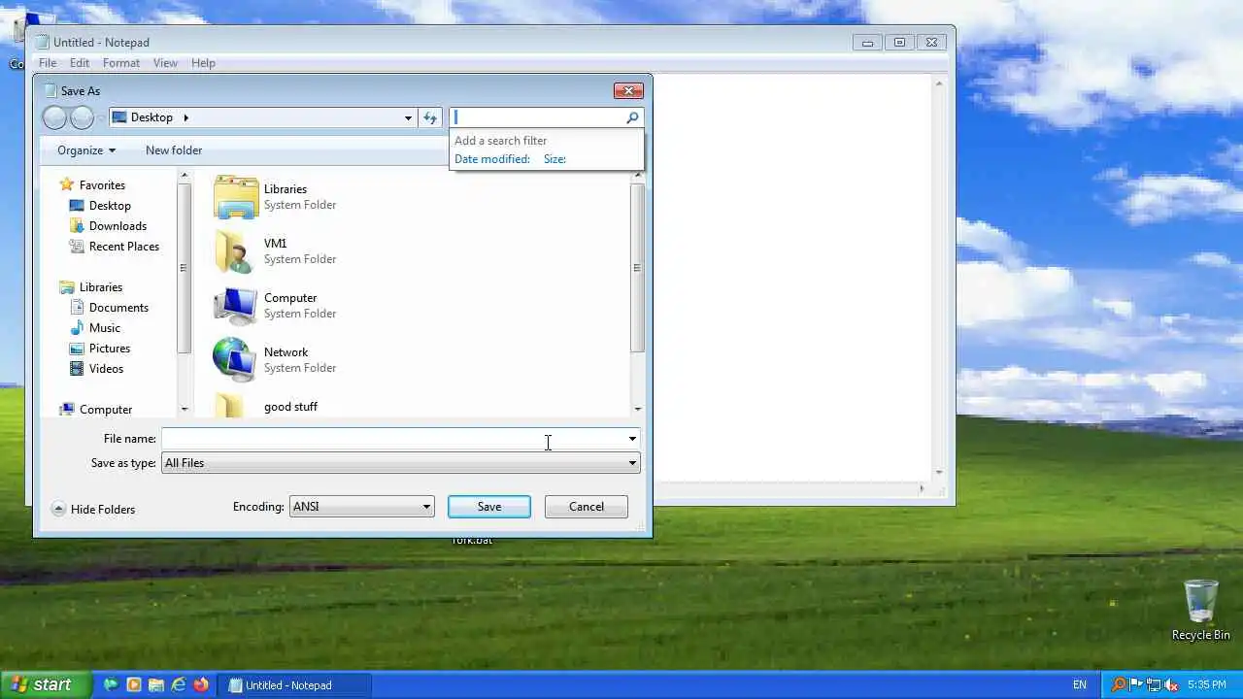This screenshot has width=1243, height=699.
Task: Click the Back navigation arrow in Save As
Action: point(55,117)
